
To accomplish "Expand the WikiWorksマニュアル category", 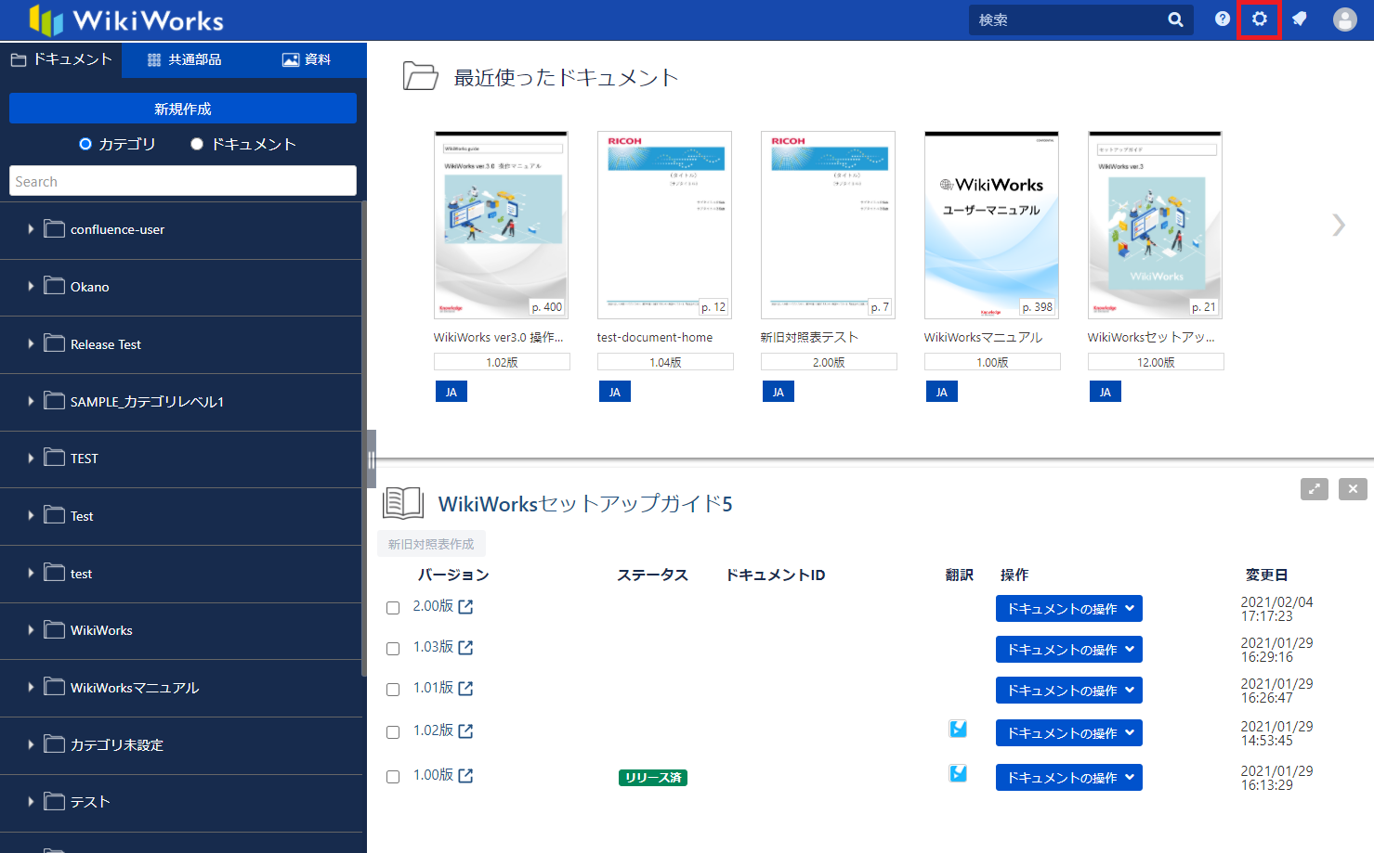I will pyautogui.click(x=31, y=688).
